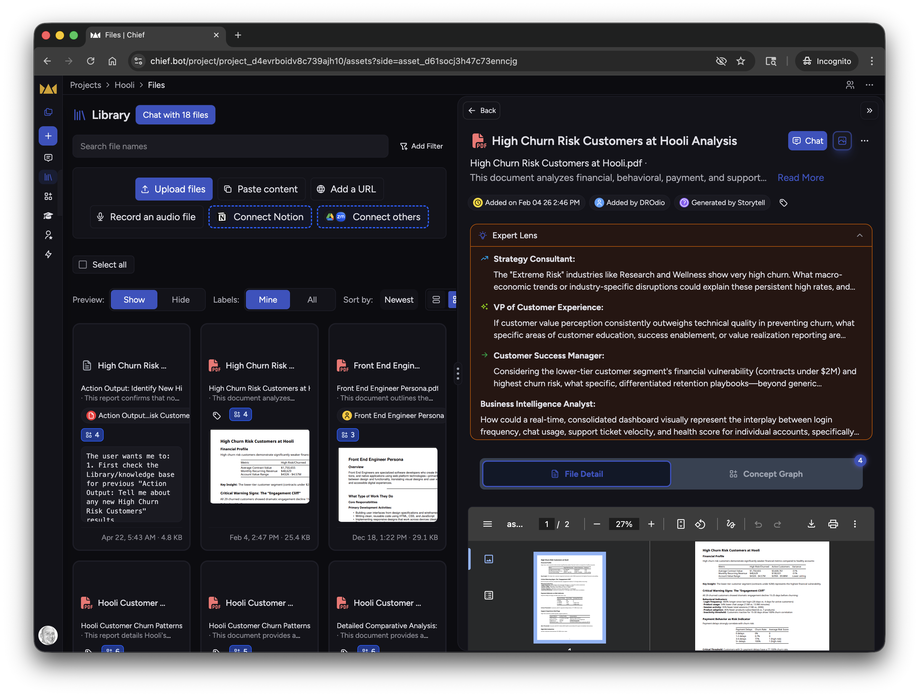Zoom out in the PDF viewer
This screenshot has height=697, width=919.
[x=597, y=524]
